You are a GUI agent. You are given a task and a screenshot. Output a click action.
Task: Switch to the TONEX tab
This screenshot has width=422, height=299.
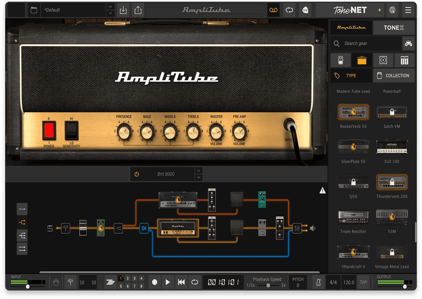[x=394, y=28]
